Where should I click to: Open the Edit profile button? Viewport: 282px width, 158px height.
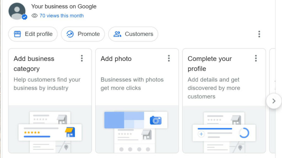coord(33,34)
